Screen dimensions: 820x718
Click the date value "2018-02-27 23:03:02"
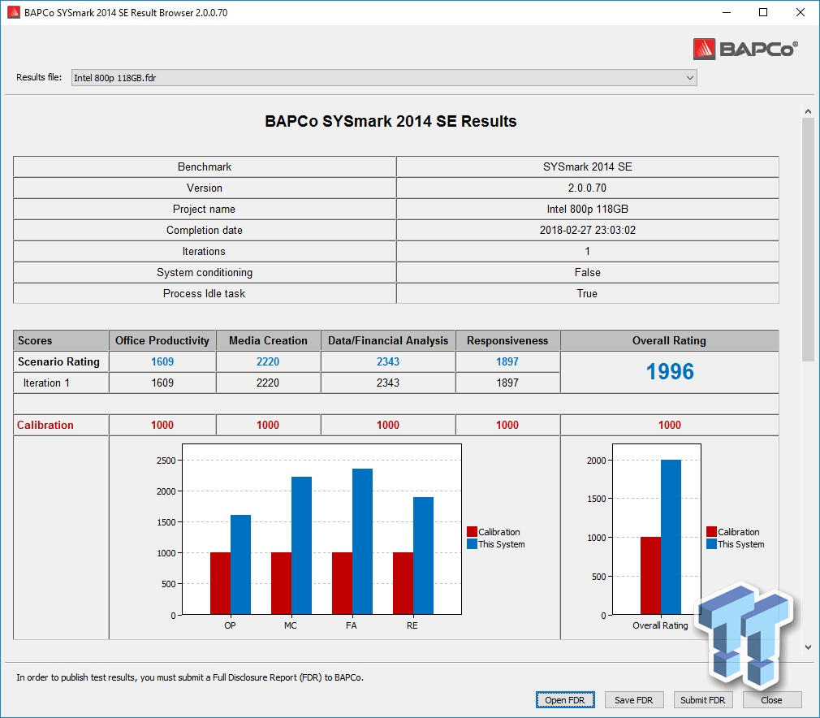coord(587,230)
